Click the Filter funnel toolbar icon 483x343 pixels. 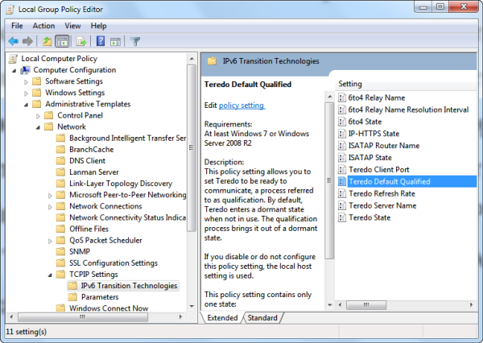pyautogui.click(x=135, y=41)
